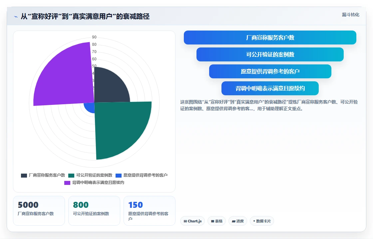Select the 厂商宣称服务客户数 funnel bar
This screenshot has height=239, width=373.
click(270, 38)
